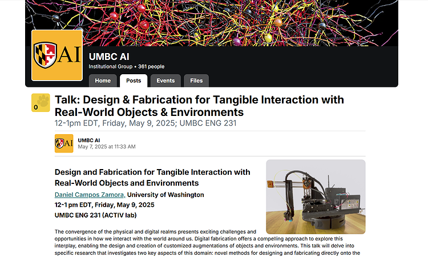The height and width of the screenshot is (257, 428).
Task: Click the post title beginning "Talk: Design & Fabrication"
Action: point(199,106)
